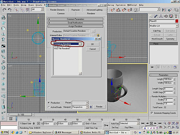Open the MAXScript menu
The height and width of the screenshot is (135, 180).
(x=132, y=5)
